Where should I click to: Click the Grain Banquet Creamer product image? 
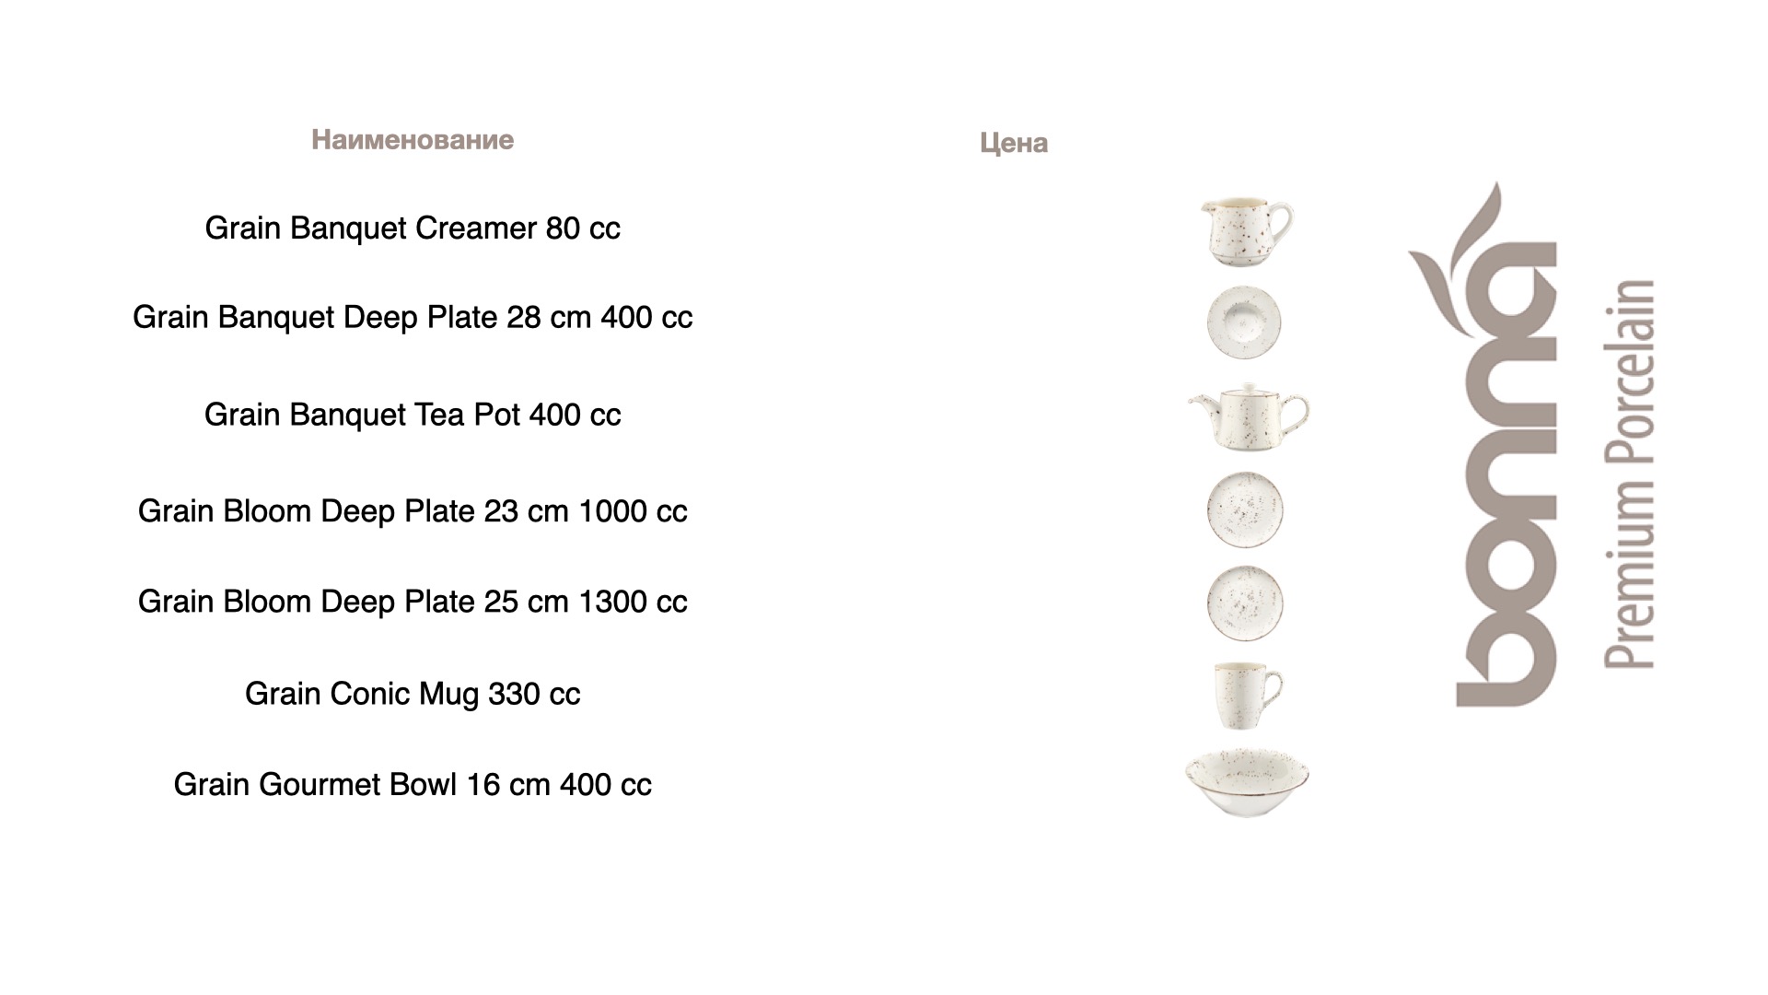click(1247, 233)
